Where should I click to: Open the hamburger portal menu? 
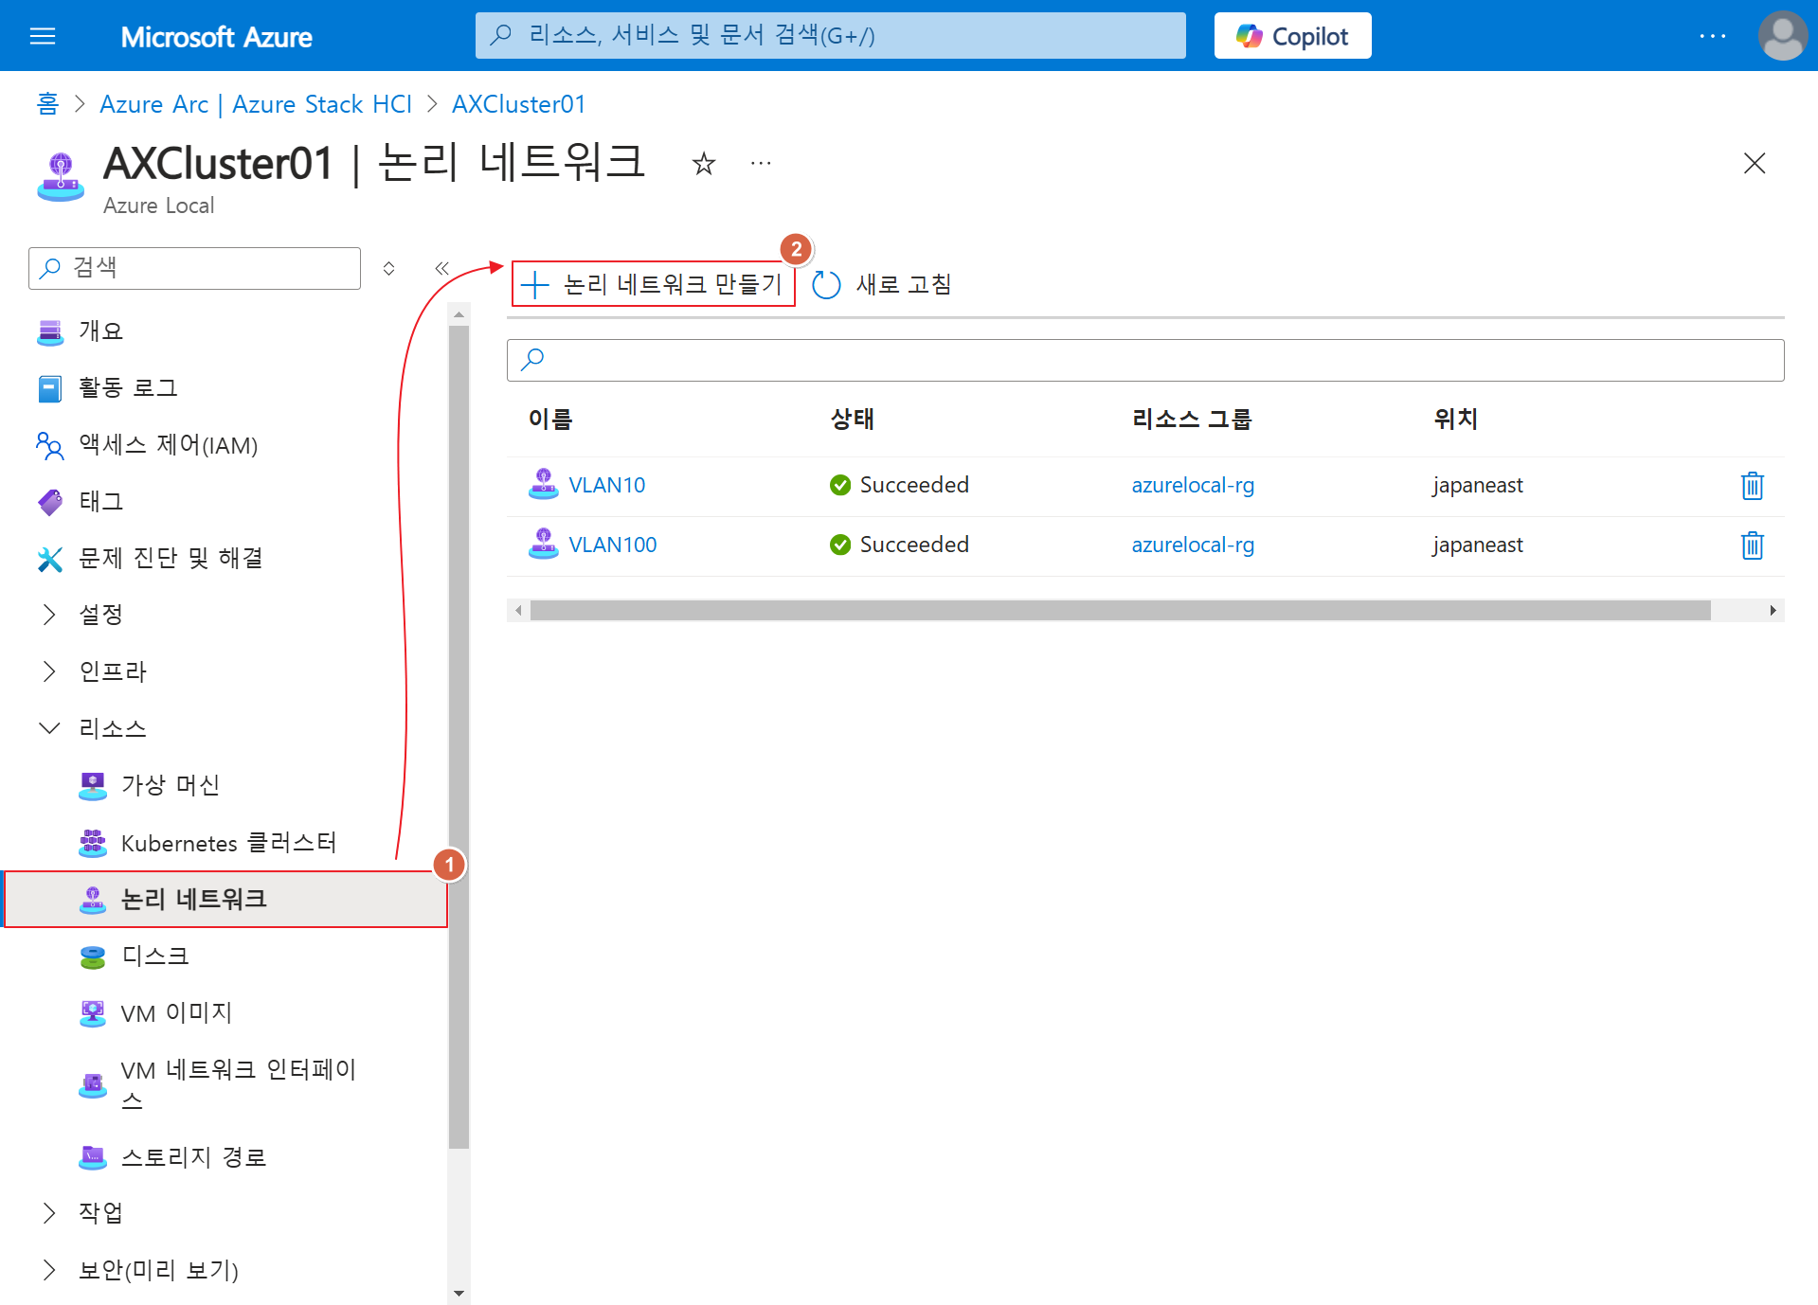tap(43, 36)
